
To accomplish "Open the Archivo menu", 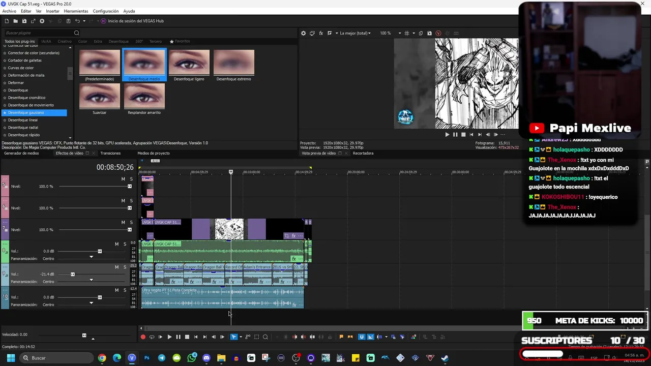I will coord(9,11).
